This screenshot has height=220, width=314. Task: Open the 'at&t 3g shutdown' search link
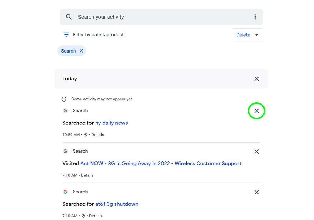coord(117,204)
